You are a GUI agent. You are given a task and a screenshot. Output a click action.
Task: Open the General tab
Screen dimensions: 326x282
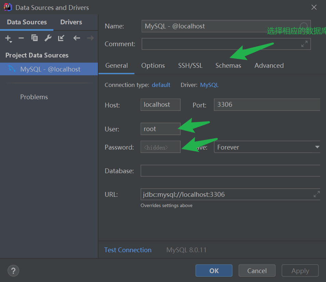[x=116, y=65]
